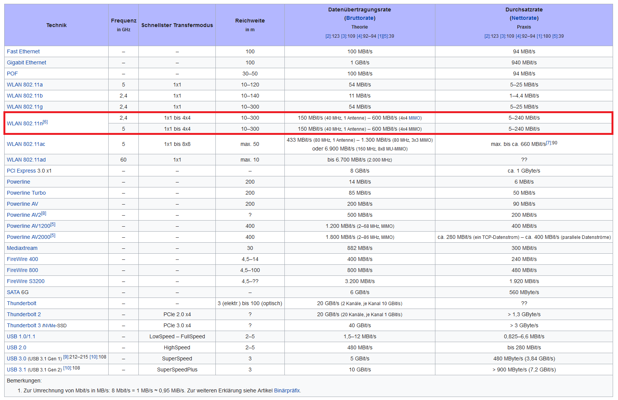618x400 pixels.
Task: Open the FireWire S3200 link
Action: [26, 281]
